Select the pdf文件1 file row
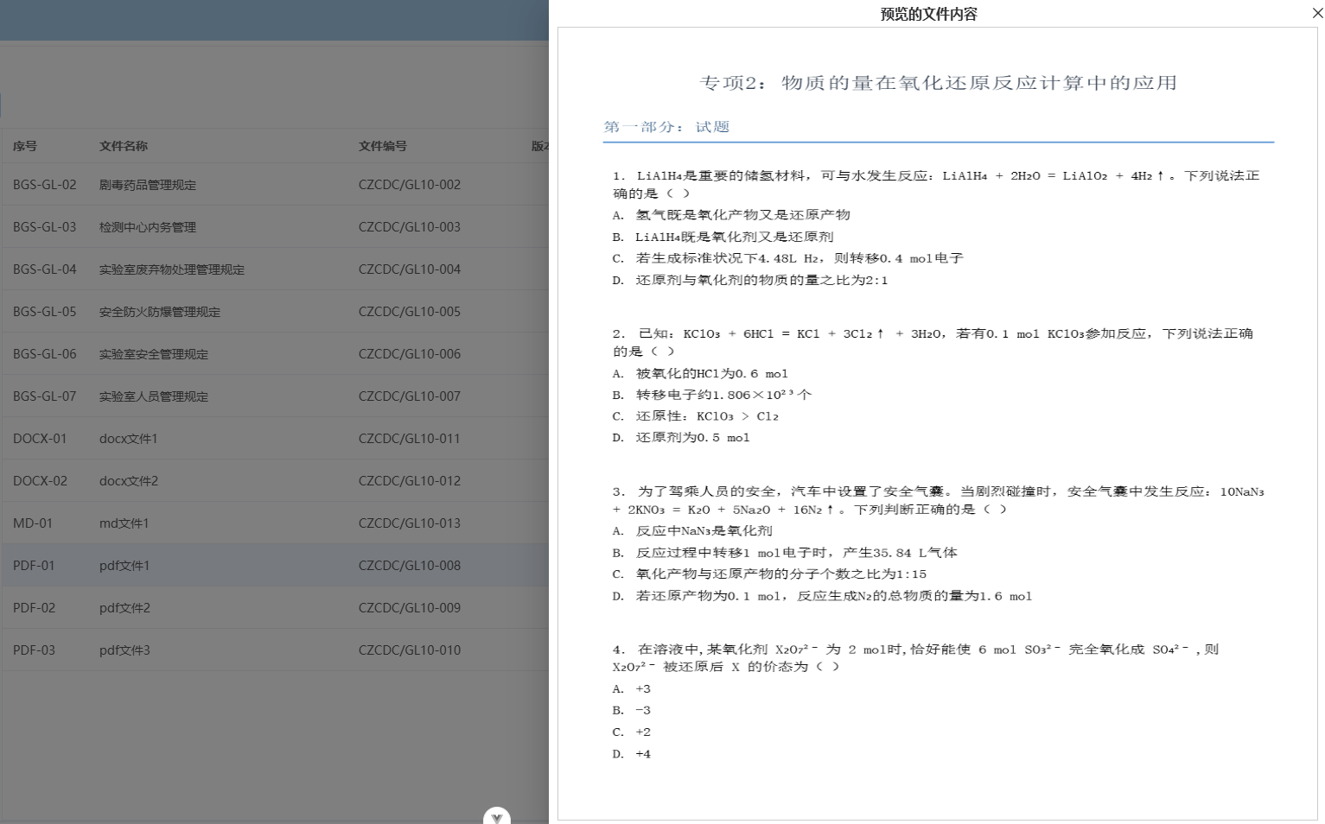 (124, 565)
